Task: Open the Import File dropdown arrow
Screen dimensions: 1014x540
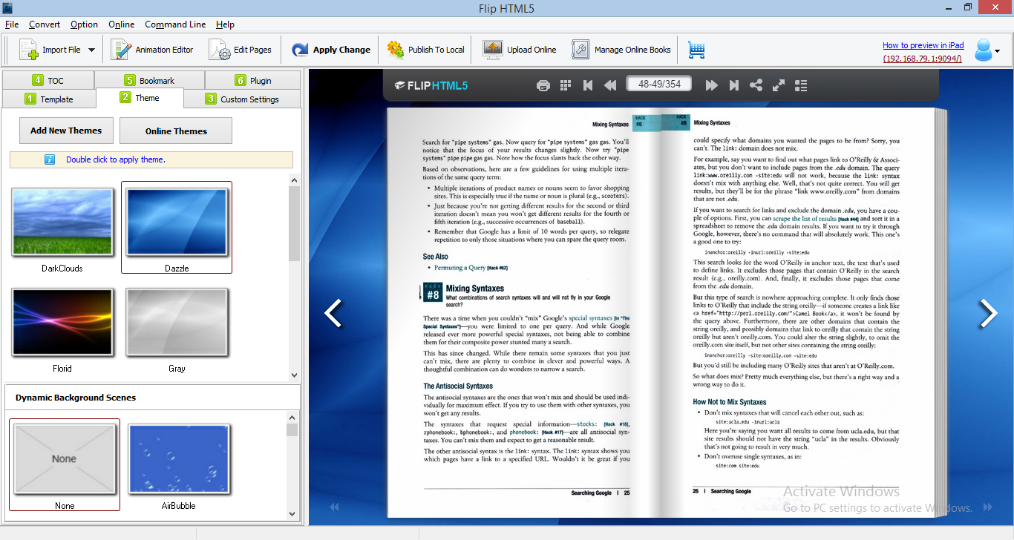Action: tap(92, 50)
